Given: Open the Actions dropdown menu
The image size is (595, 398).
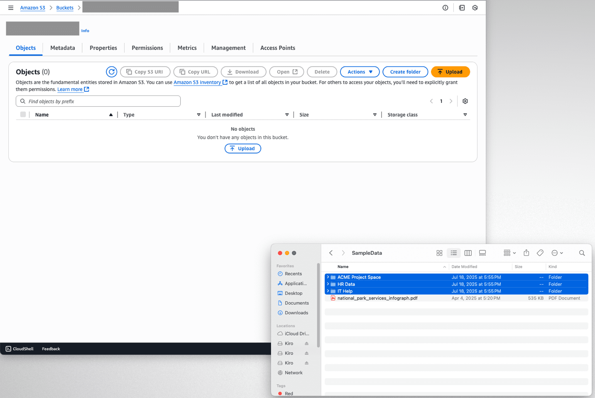Looking at the screenshot, I should pos(360,72).
